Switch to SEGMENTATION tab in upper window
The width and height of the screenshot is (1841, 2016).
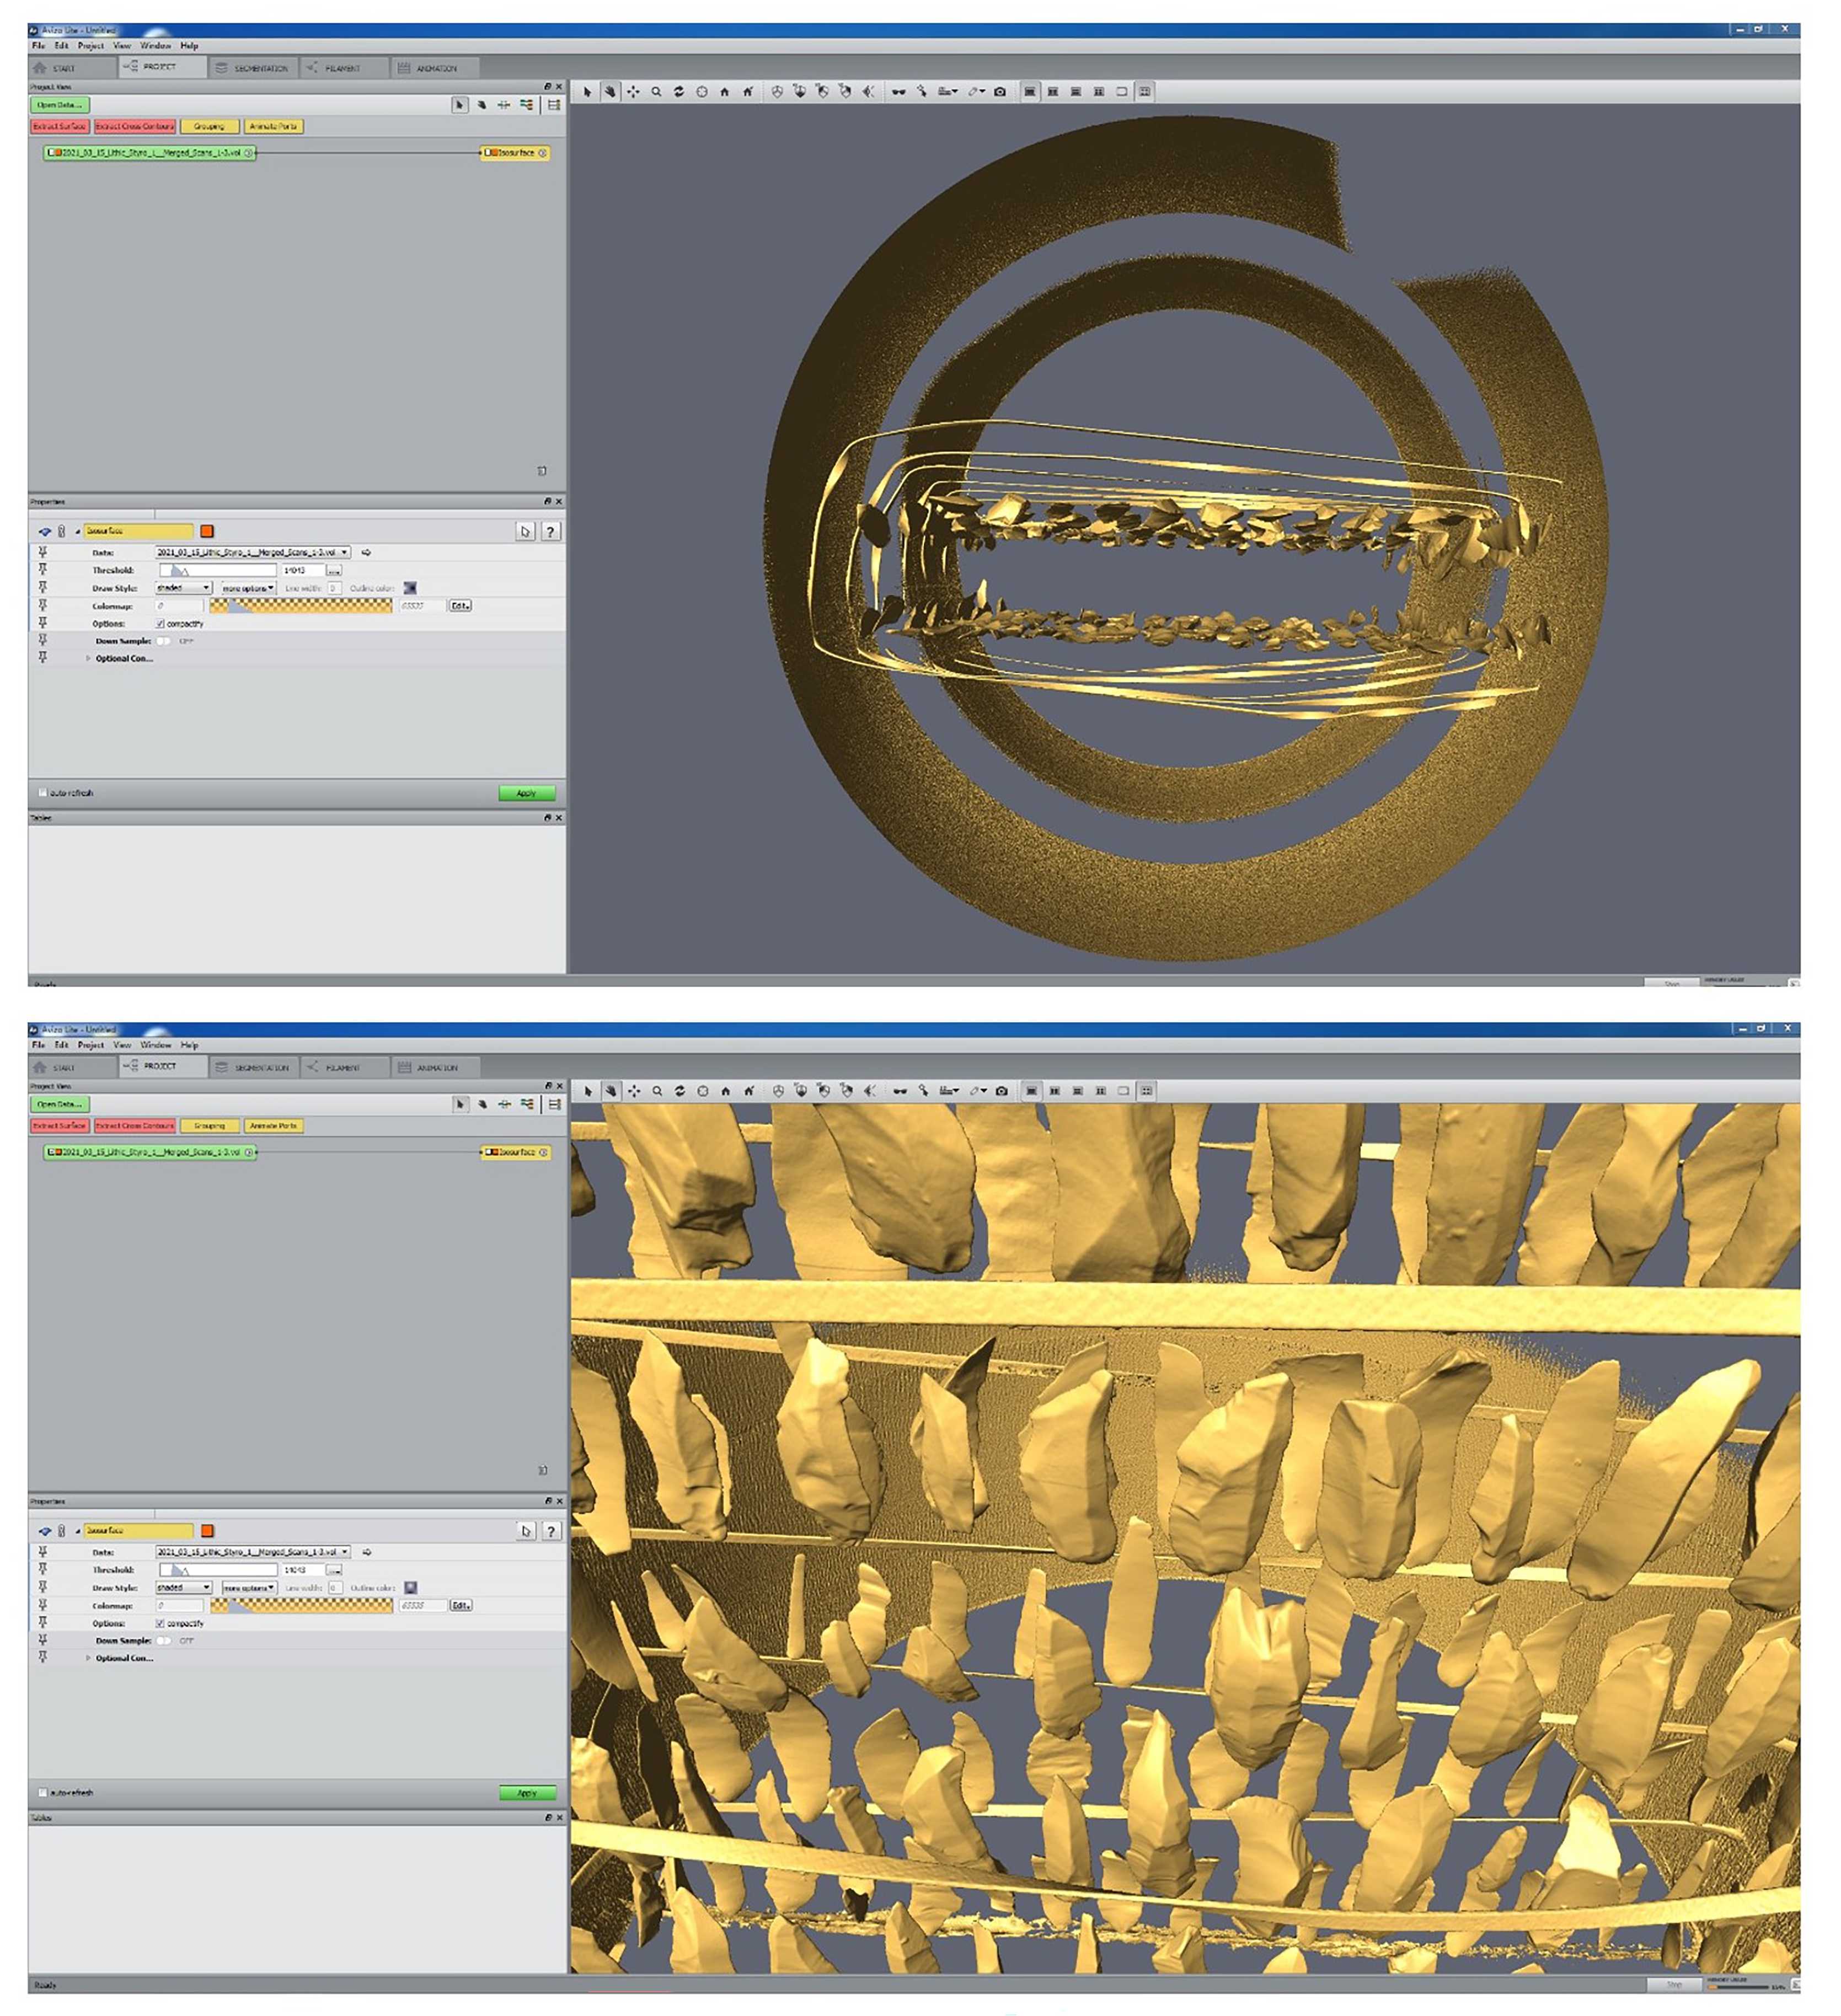[x=253, y=68]
